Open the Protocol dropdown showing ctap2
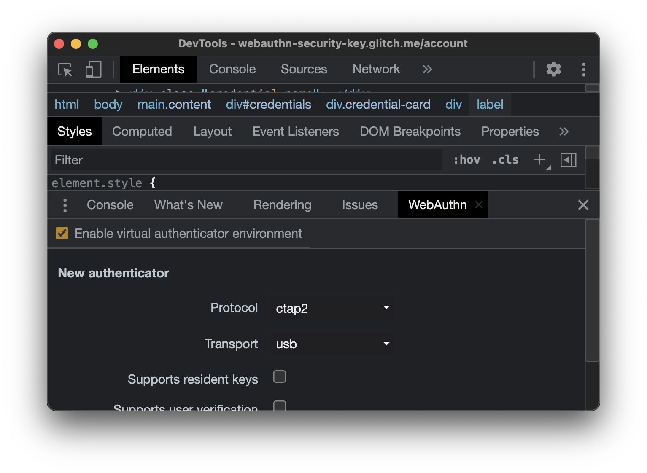The image size is (647, 473). (x=332, y=308)
